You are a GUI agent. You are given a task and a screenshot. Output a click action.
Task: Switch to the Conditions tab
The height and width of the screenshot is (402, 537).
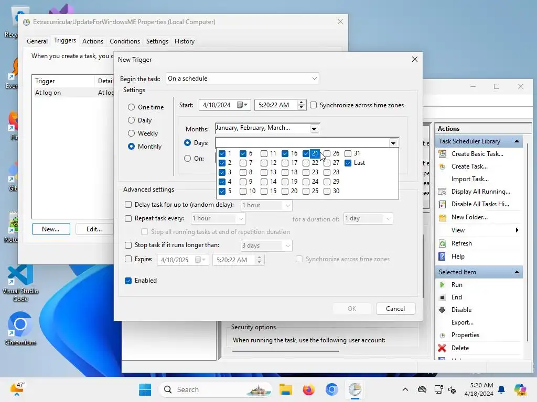[125, 41]
